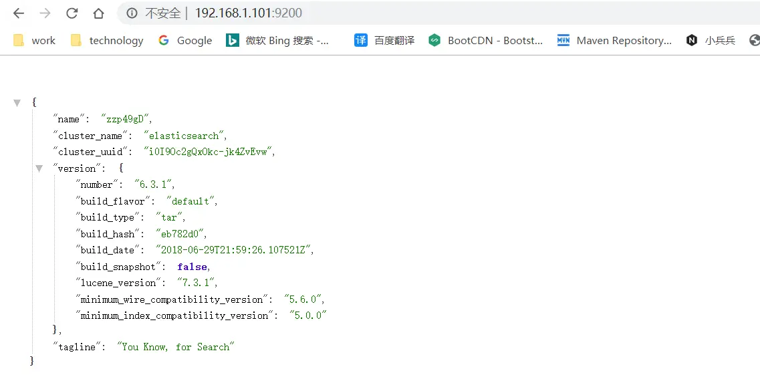Screen dimensions: 760x379
Task: Click the "version" key
Action: coord(77,168)
